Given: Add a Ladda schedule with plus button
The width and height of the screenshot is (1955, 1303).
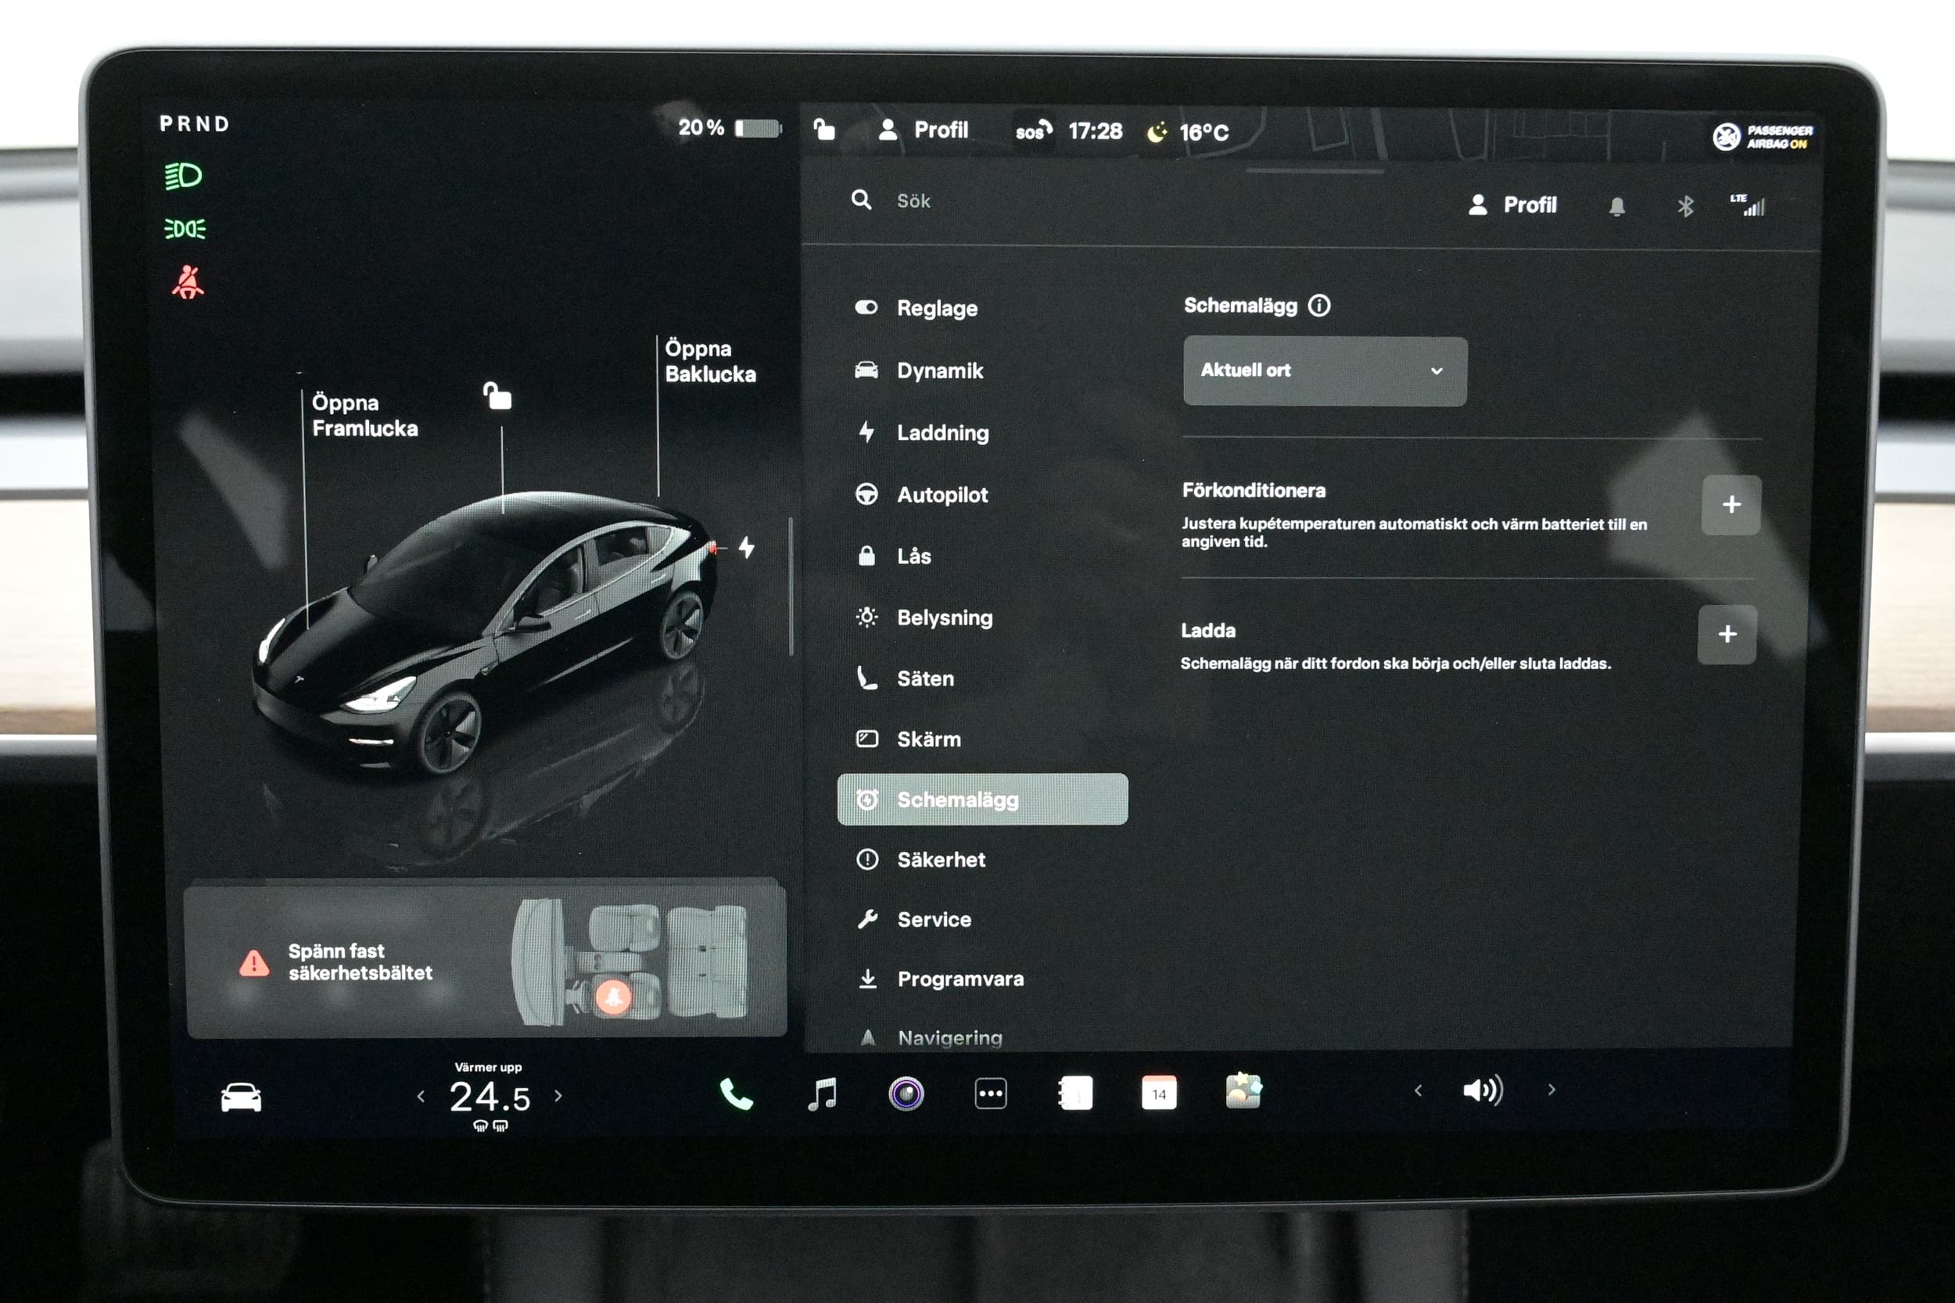Looking at the screenshot, I should pos(1727,634).
